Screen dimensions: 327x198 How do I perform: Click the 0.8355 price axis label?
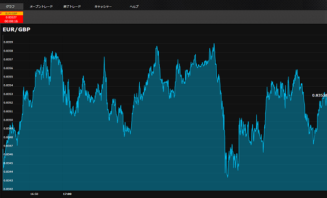8,77
